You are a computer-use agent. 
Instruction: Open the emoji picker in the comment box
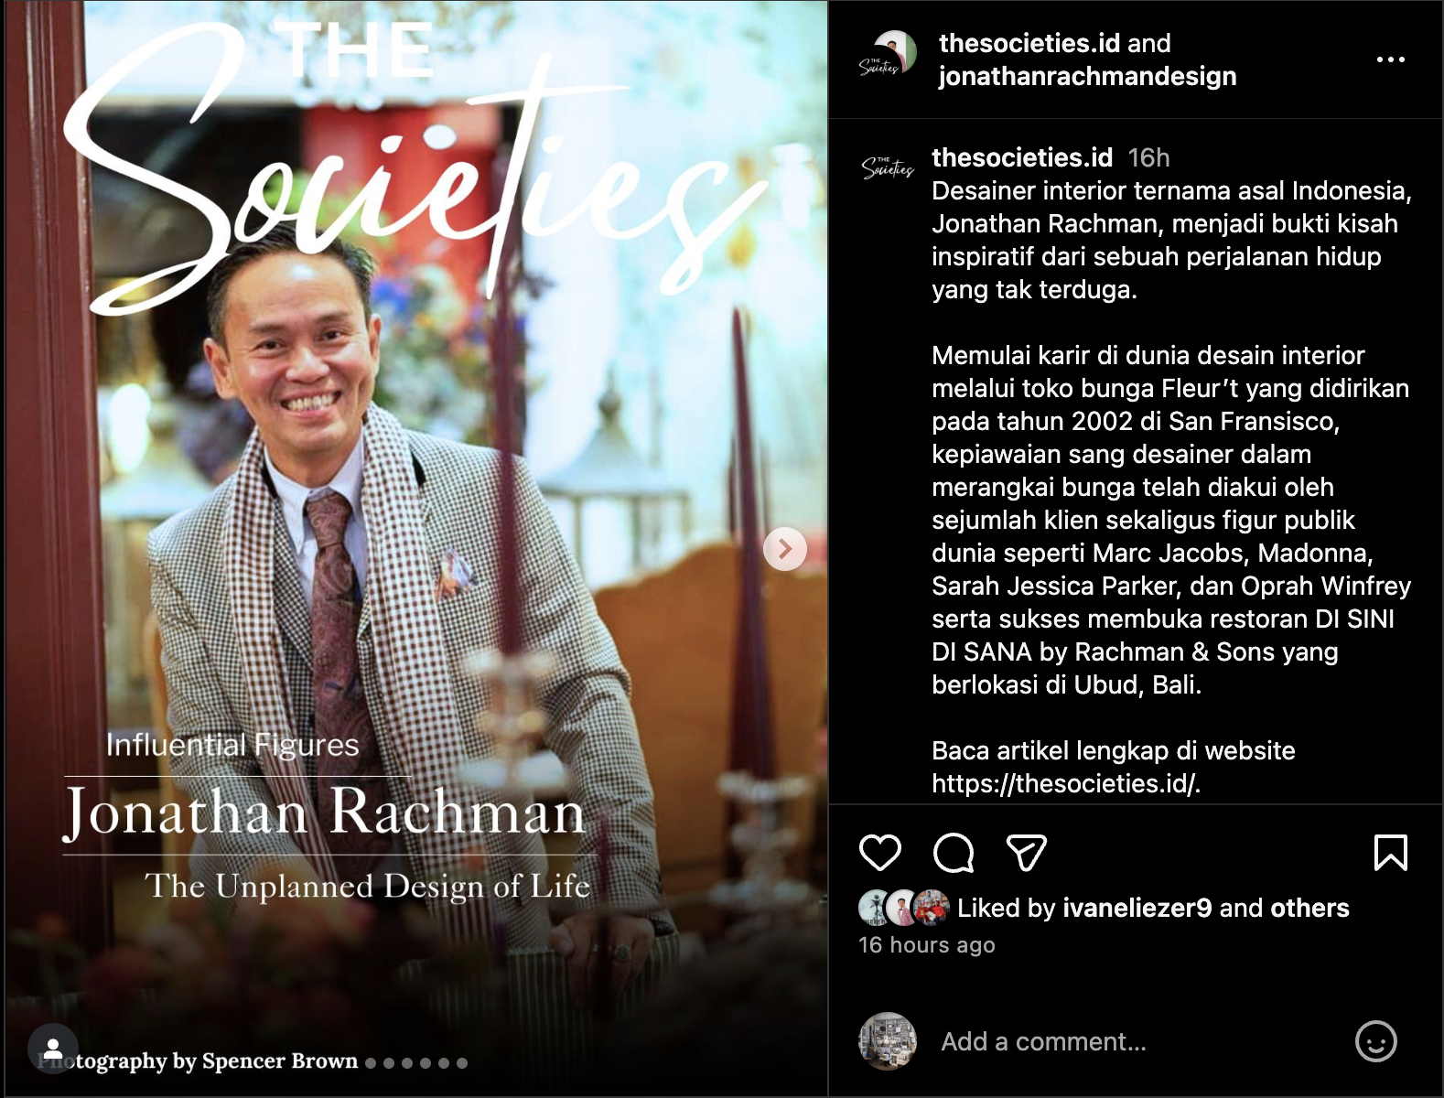1376,1041
